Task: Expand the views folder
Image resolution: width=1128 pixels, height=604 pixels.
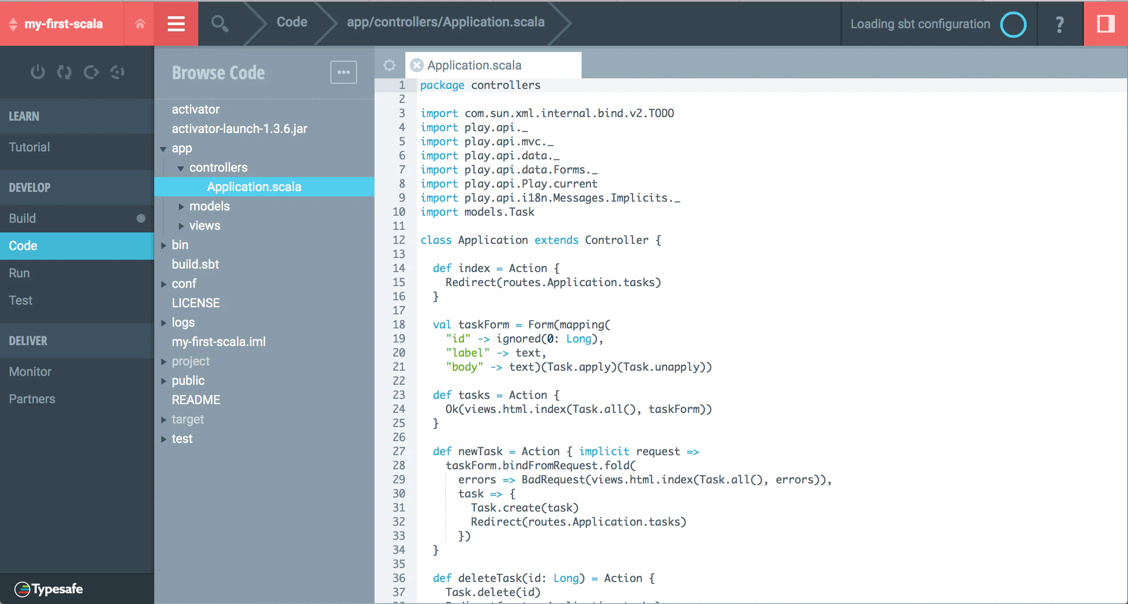Action: point(181,226)
